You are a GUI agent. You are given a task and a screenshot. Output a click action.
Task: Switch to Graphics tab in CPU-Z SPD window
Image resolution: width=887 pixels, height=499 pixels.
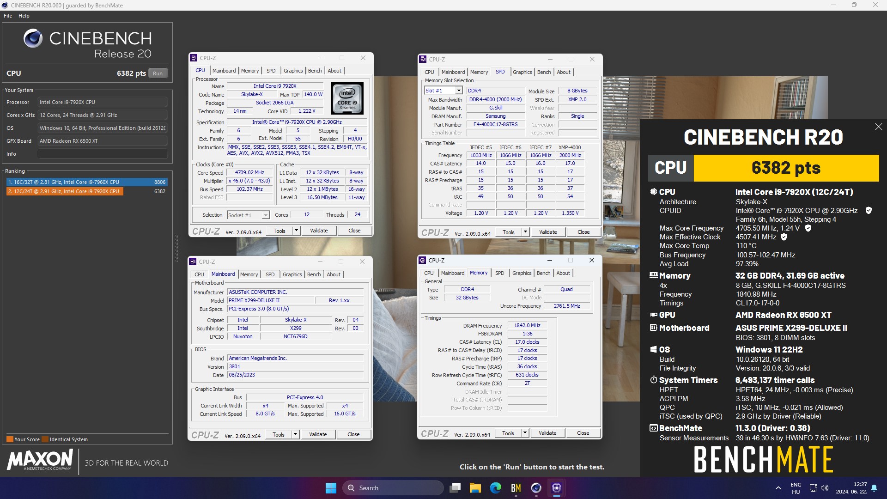click(522, 72)
